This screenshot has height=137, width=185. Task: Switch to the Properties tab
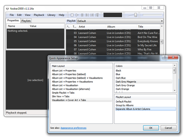[13, 20]
